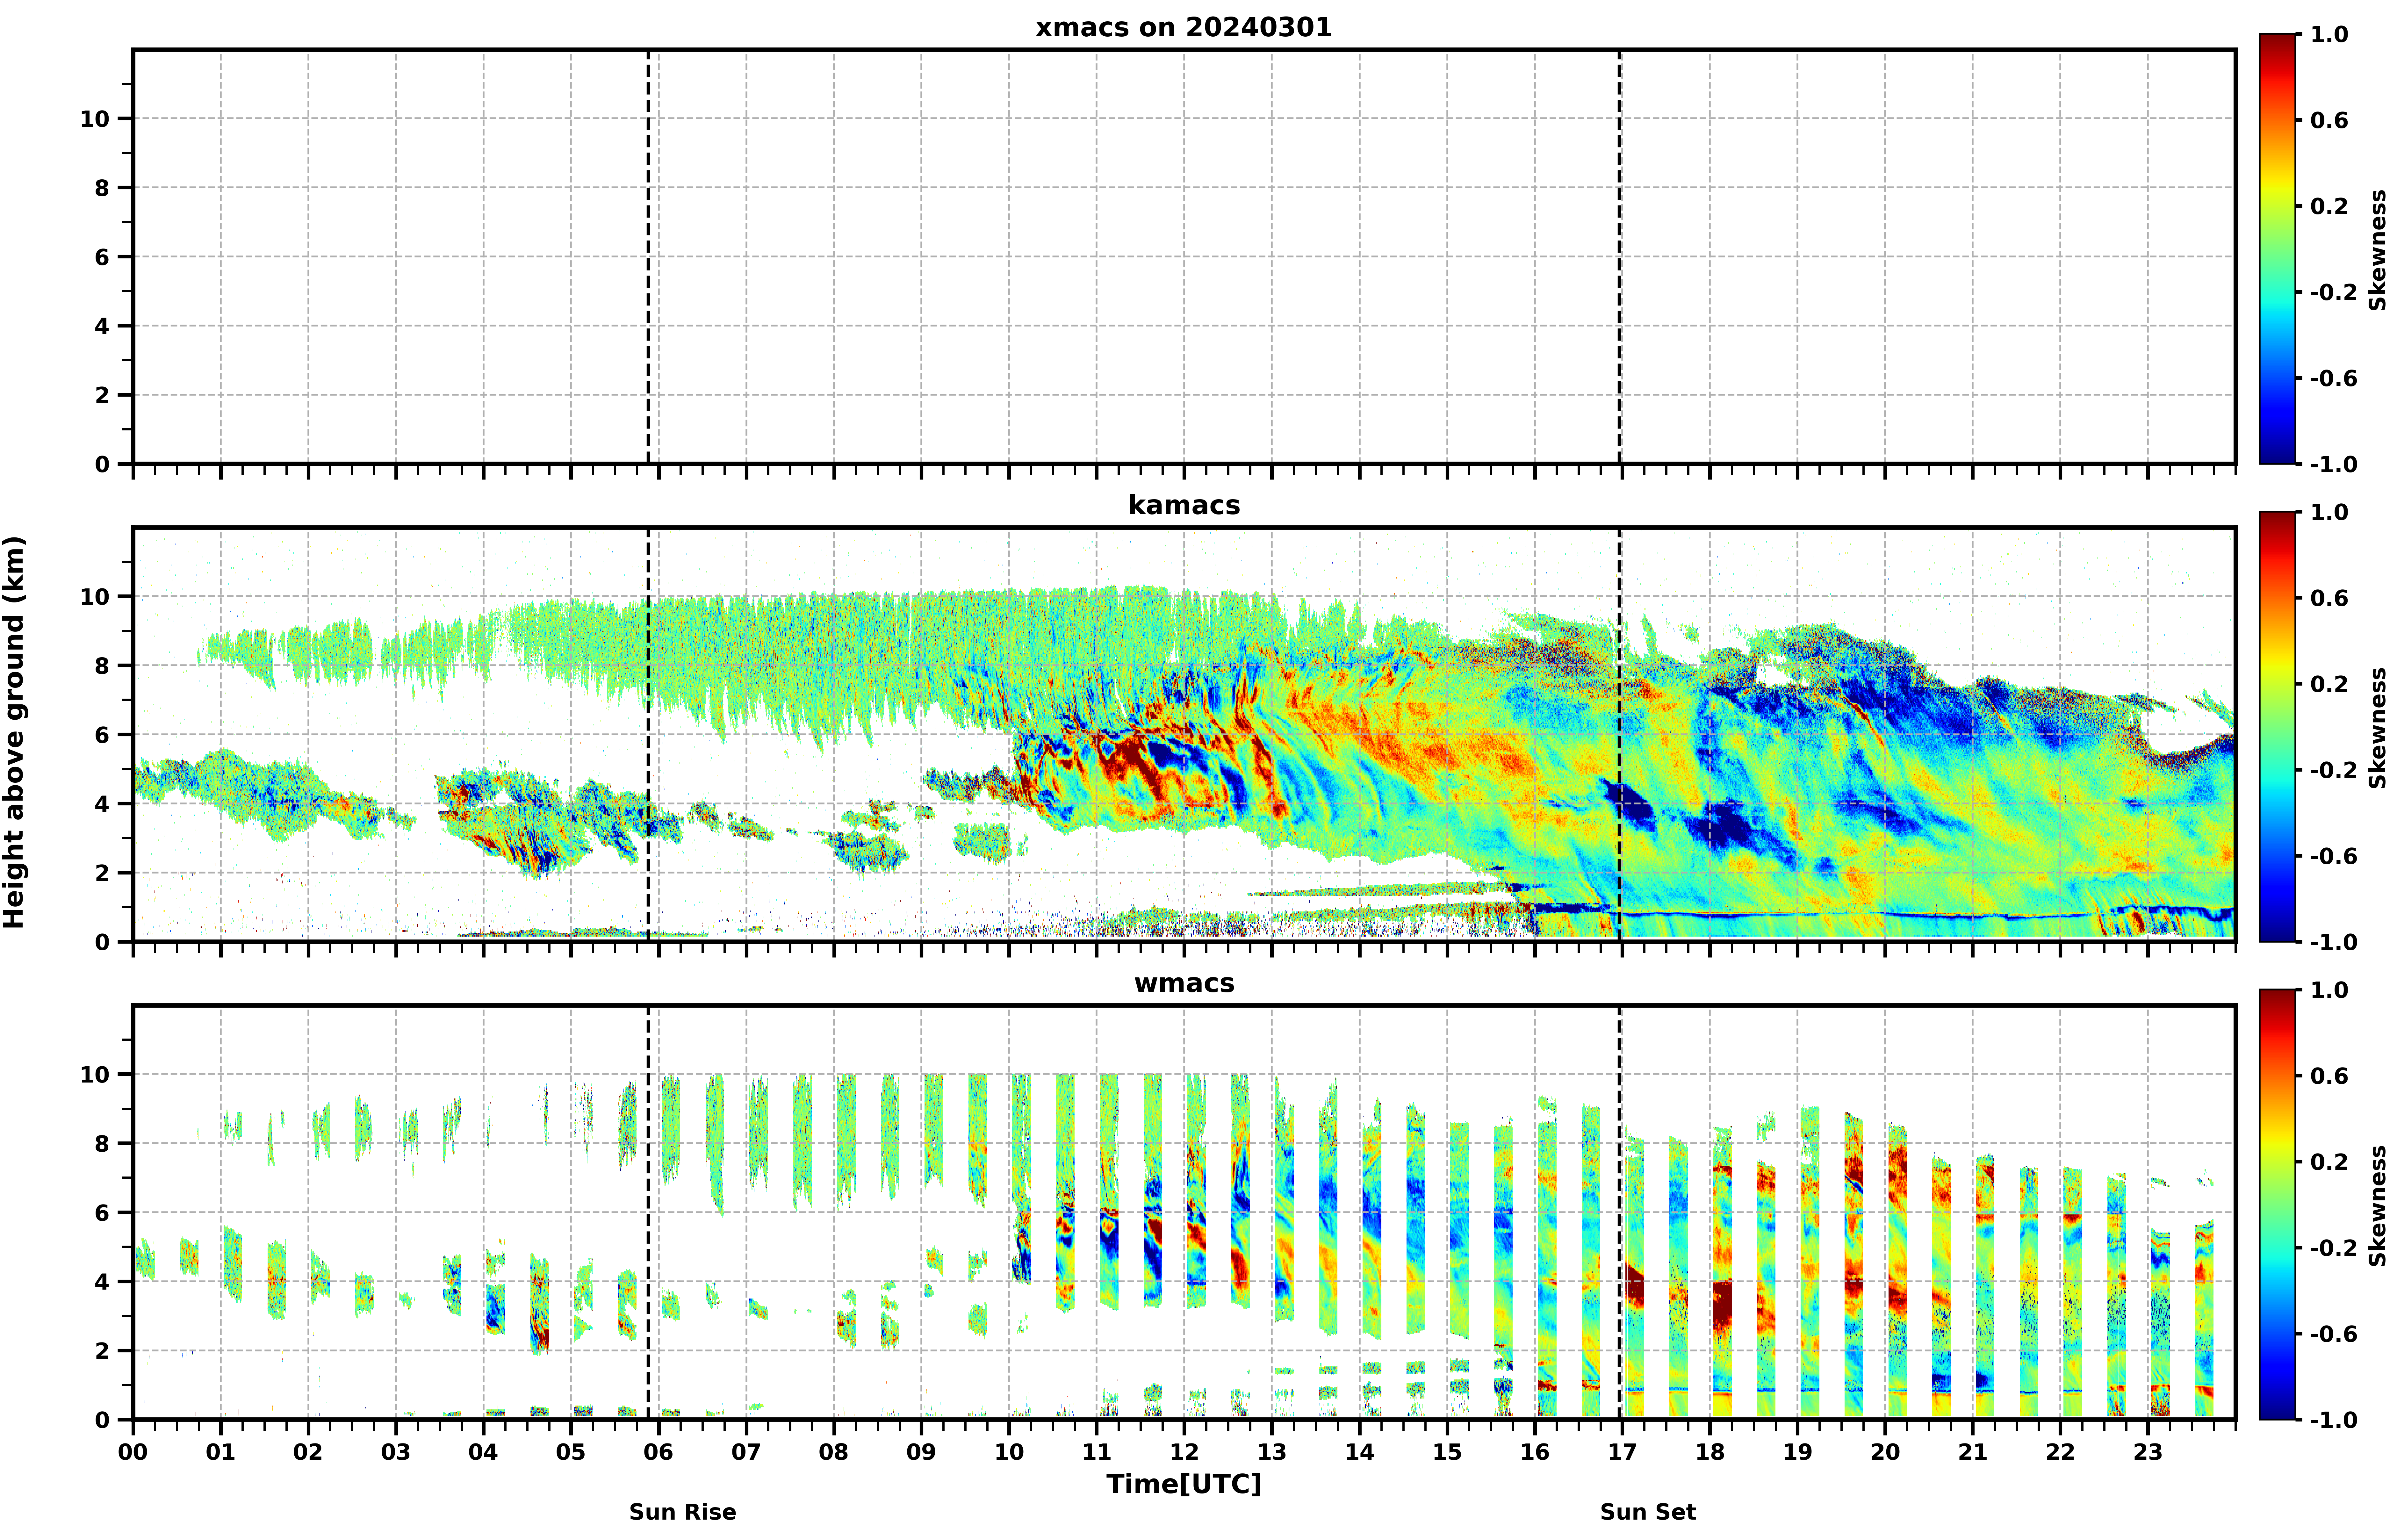Click the 'Sun Rise' label below the time axis
The height and width of the screenshot is (1540, 2404).
tap(682, 1512)
